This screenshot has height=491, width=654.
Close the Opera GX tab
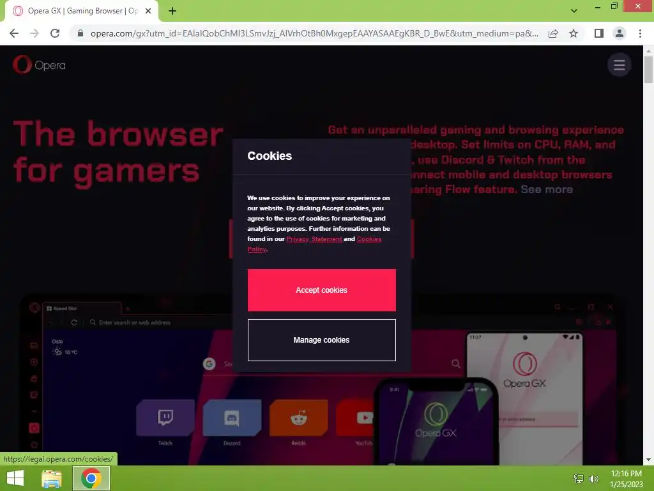click(x=148, y=11)
